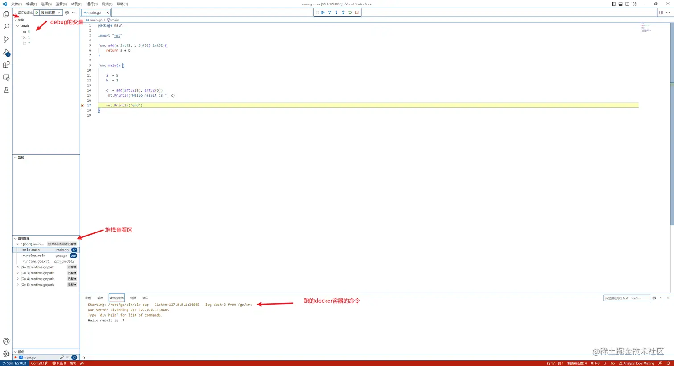This screenshot has width=674, height=366.
Task: Open the 编辑(E) Edit menu
Action: click(31, 4)
